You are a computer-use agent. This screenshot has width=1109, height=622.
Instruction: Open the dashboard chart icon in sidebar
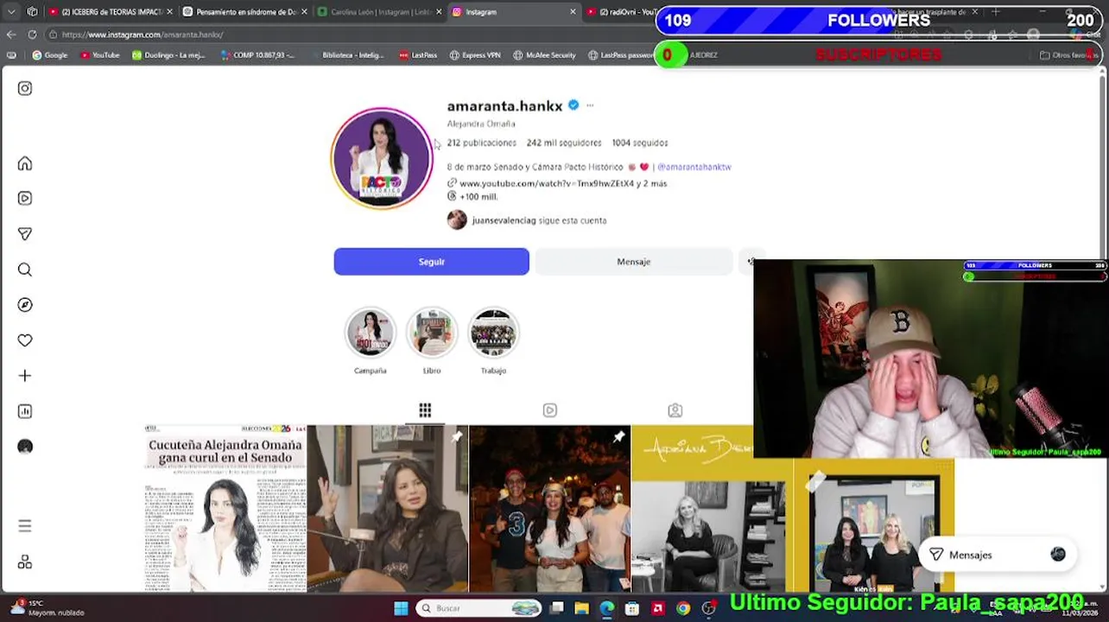(25, 411)
